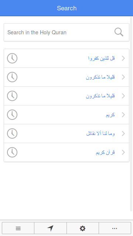Expand the chevron for قل للذين كفروا
133x236 pixels.
[123, 58]
